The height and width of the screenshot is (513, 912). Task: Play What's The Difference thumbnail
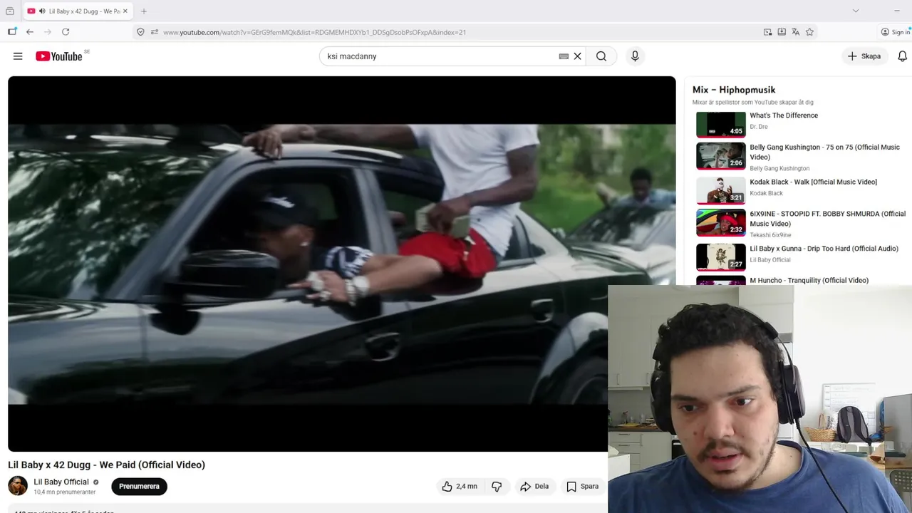(x=721, y=125)
